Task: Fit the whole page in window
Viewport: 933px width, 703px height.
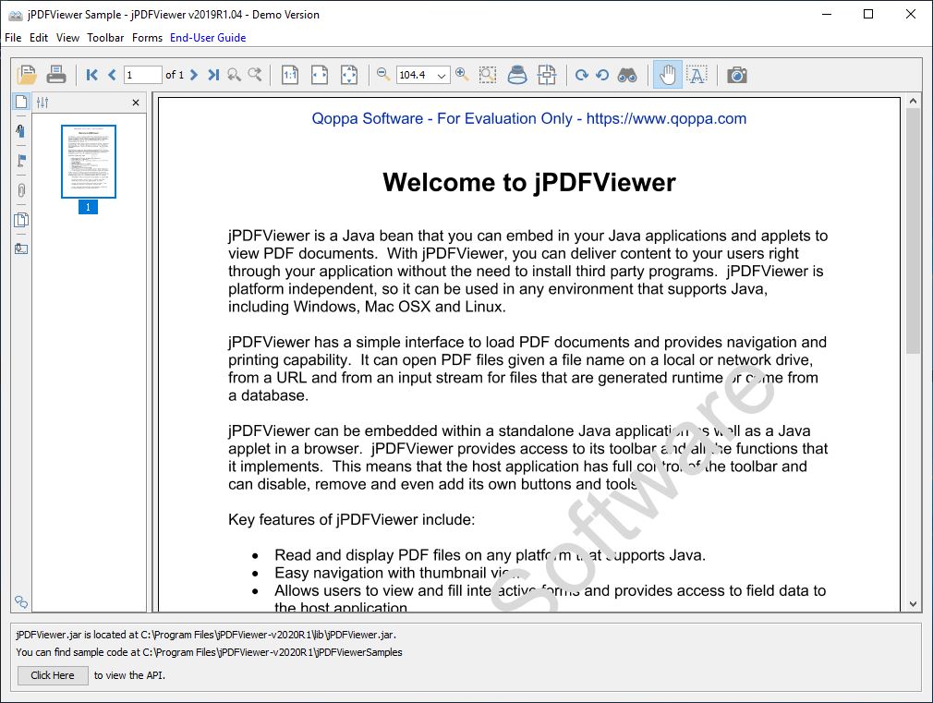Action: click(349, 75)
